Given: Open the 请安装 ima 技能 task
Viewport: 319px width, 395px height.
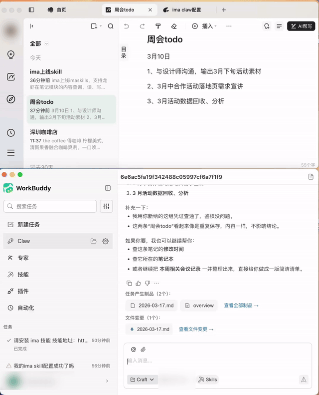Looking at the screenshot, I should tap(58, 344).
